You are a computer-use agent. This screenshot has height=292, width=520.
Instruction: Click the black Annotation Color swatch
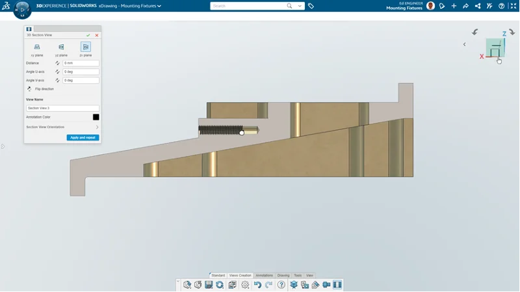coord(96,117)
